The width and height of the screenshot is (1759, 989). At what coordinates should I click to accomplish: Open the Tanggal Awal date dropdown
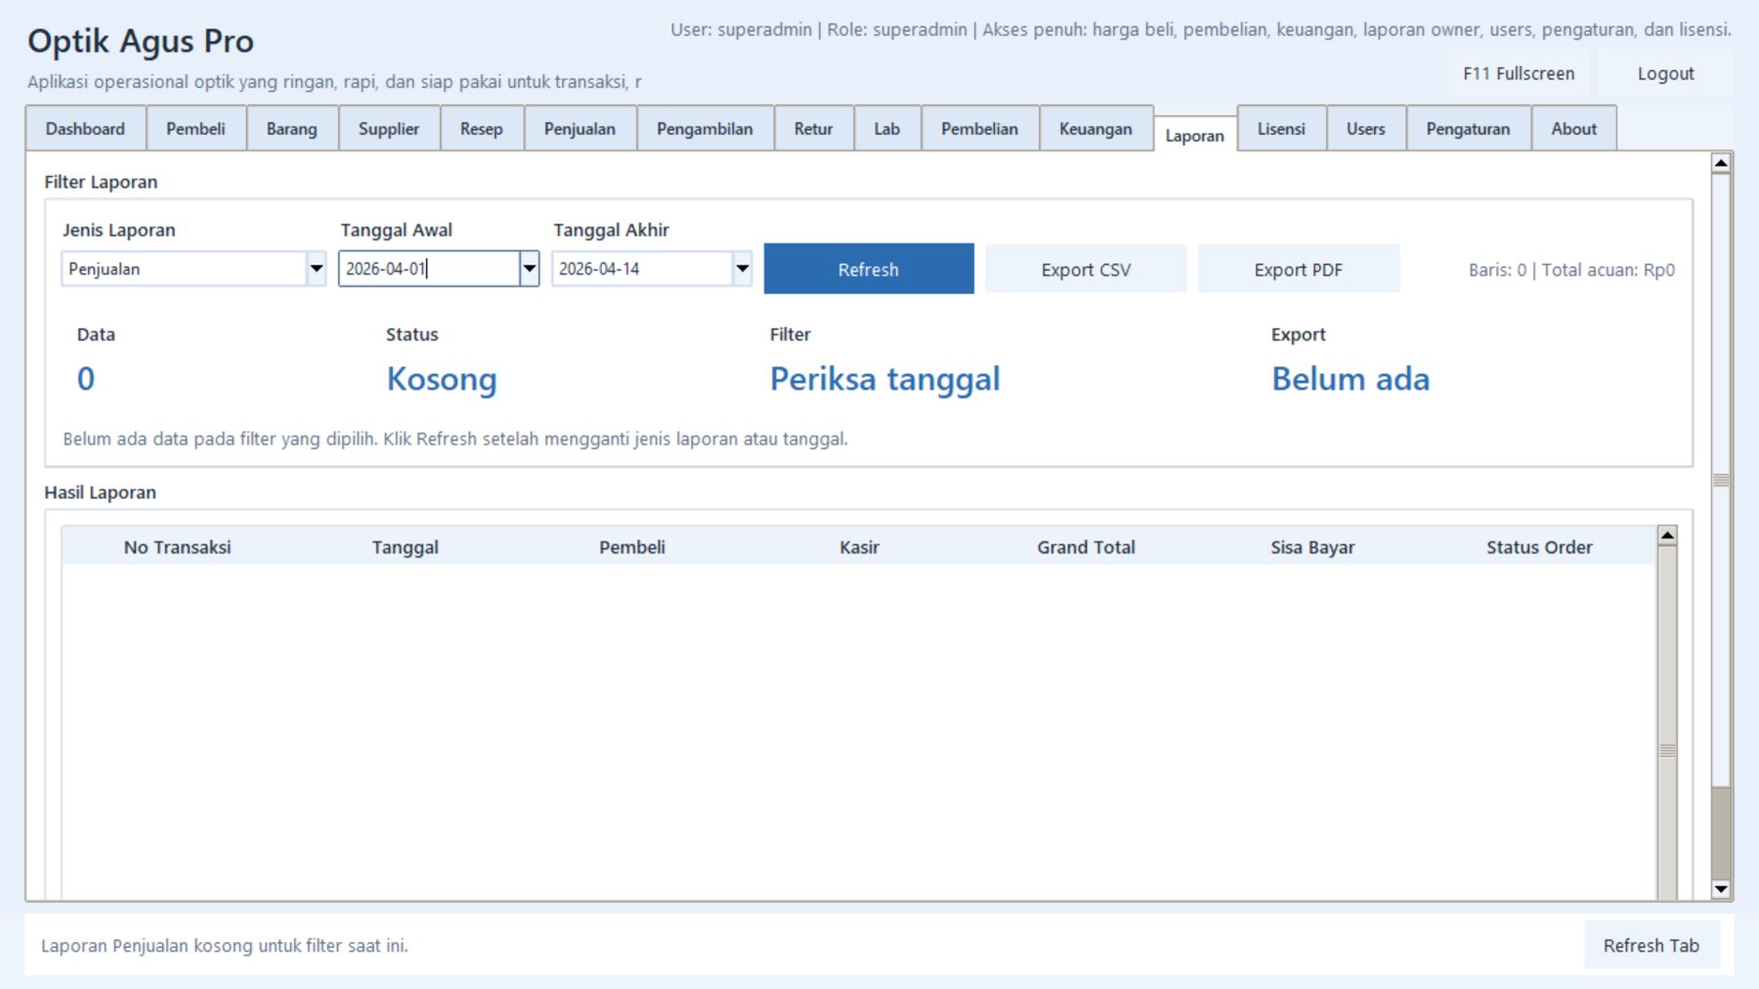pos(529,268)
